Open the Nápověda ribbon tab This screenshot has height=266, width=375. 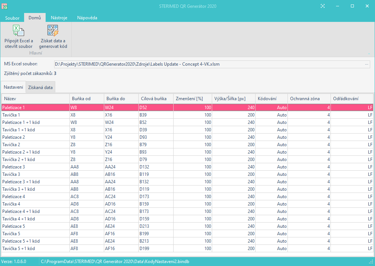pos(87,18)
